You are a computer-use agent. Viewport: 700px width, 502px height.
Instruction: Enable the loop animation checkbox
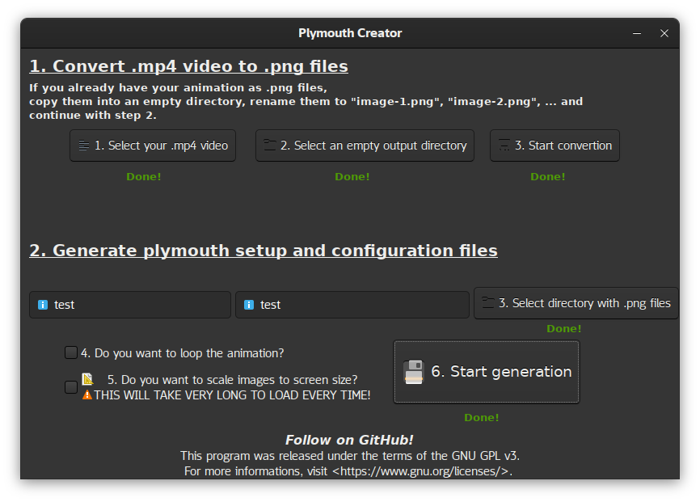(x=71, y=352)
